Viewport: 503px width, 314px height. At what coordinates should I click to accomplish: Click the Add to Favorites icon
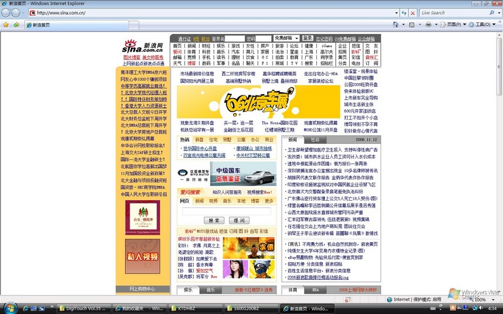(x=16, y=25)
